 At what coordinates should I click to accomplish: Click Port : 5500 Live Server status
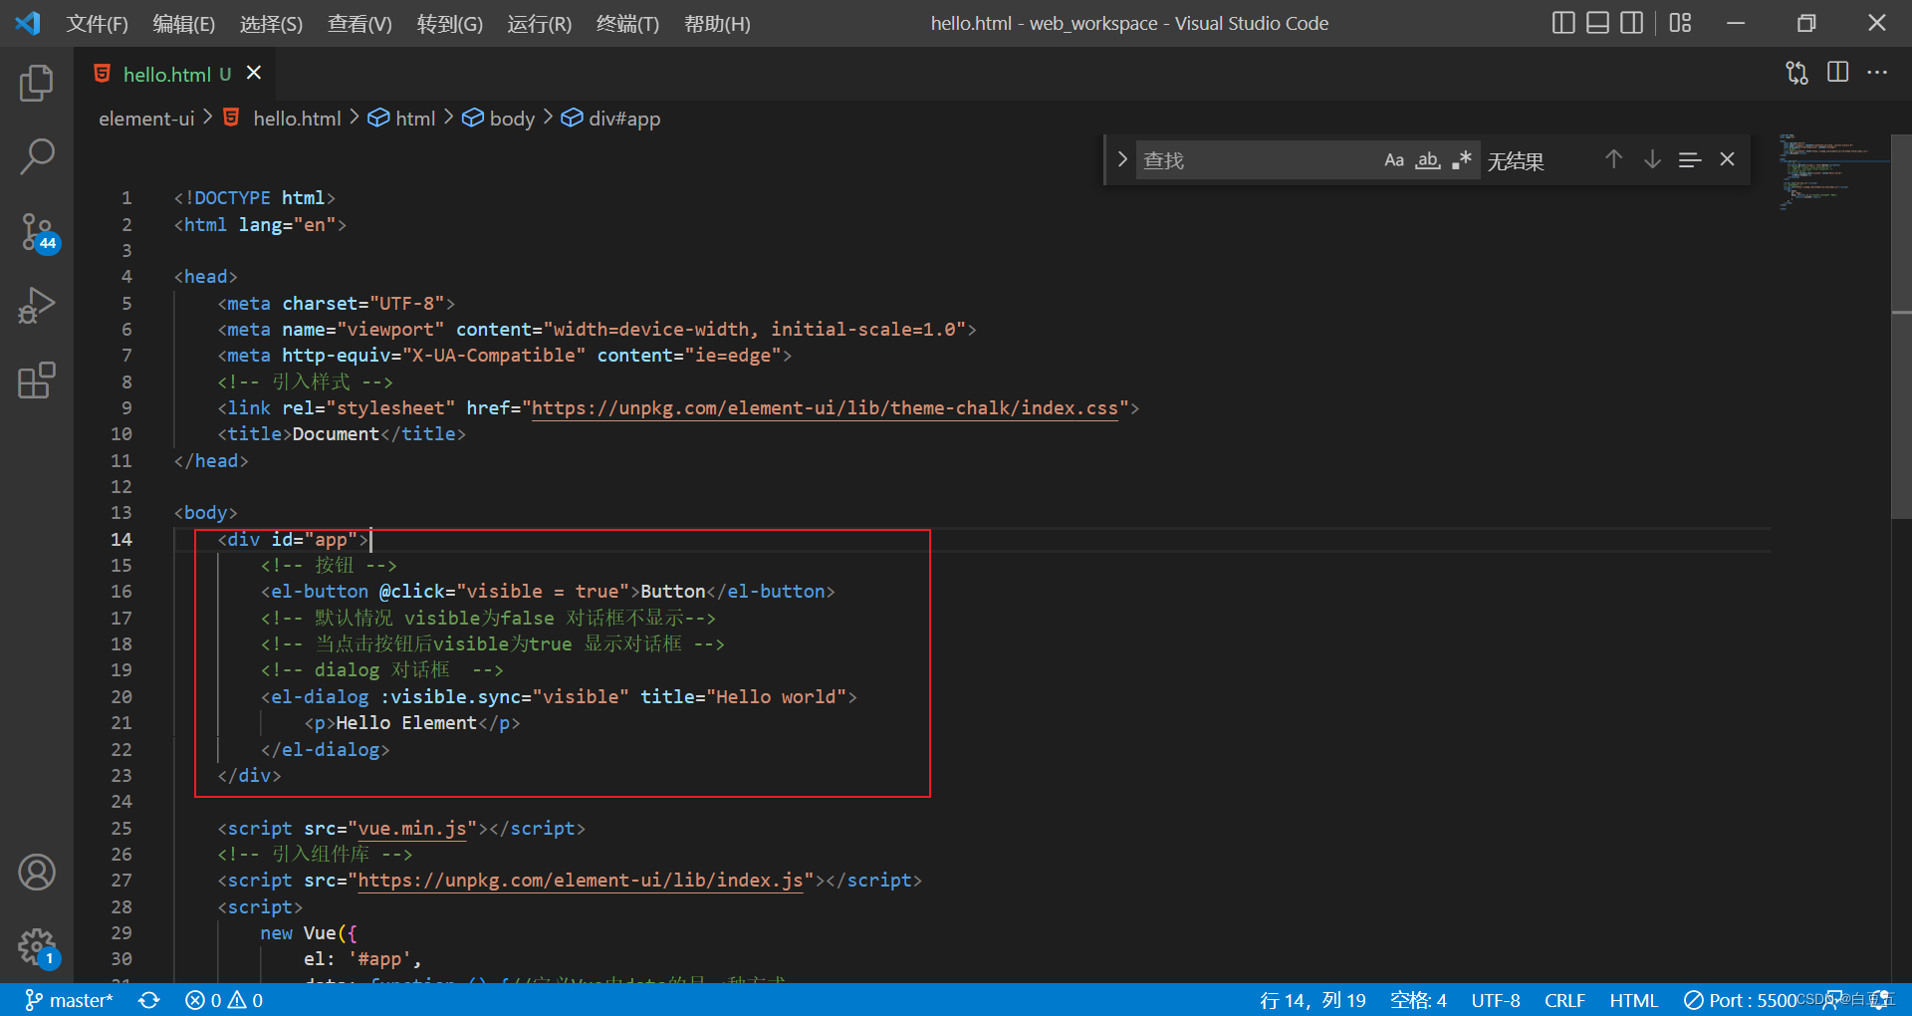click(x=1740, y=1000)
